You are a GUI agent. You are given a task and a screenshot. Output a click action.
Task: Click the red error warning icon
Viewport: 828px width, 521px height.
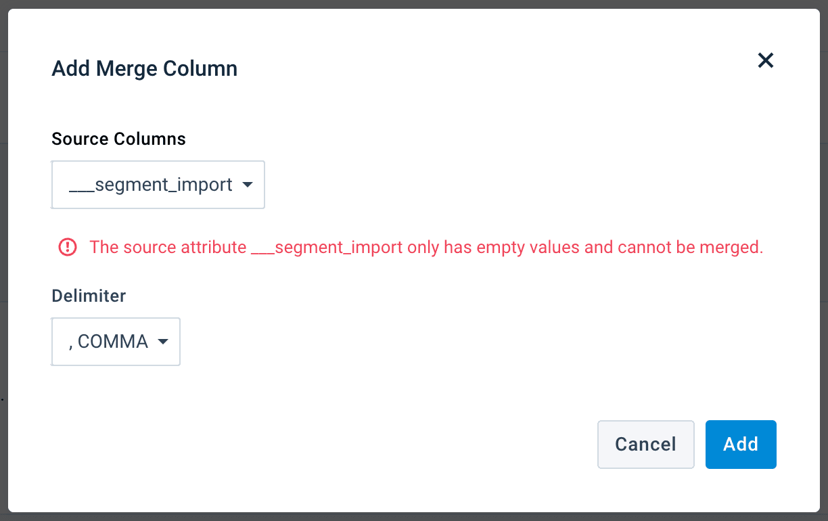[68, 248]
